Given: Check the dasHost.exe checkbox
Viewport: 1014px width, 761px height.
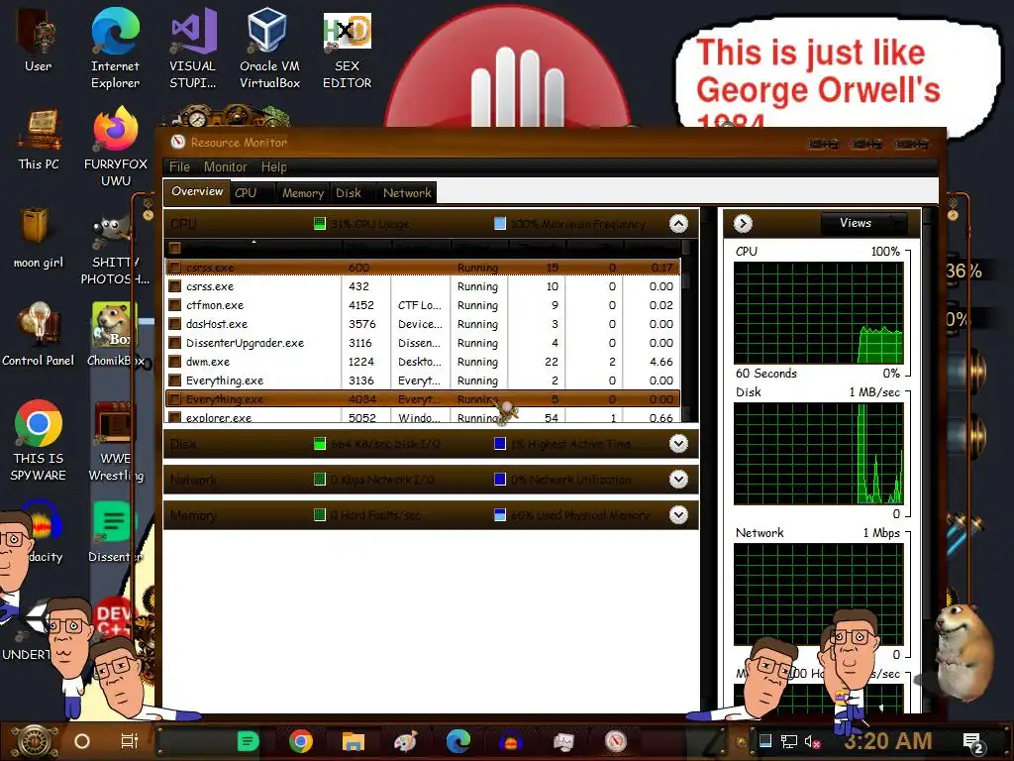Looking at the screenshot, I should point(174,324).
